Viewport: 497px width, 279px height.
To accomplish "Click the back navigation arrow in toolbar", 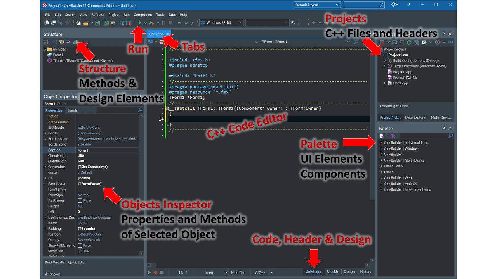I will 314,23.
